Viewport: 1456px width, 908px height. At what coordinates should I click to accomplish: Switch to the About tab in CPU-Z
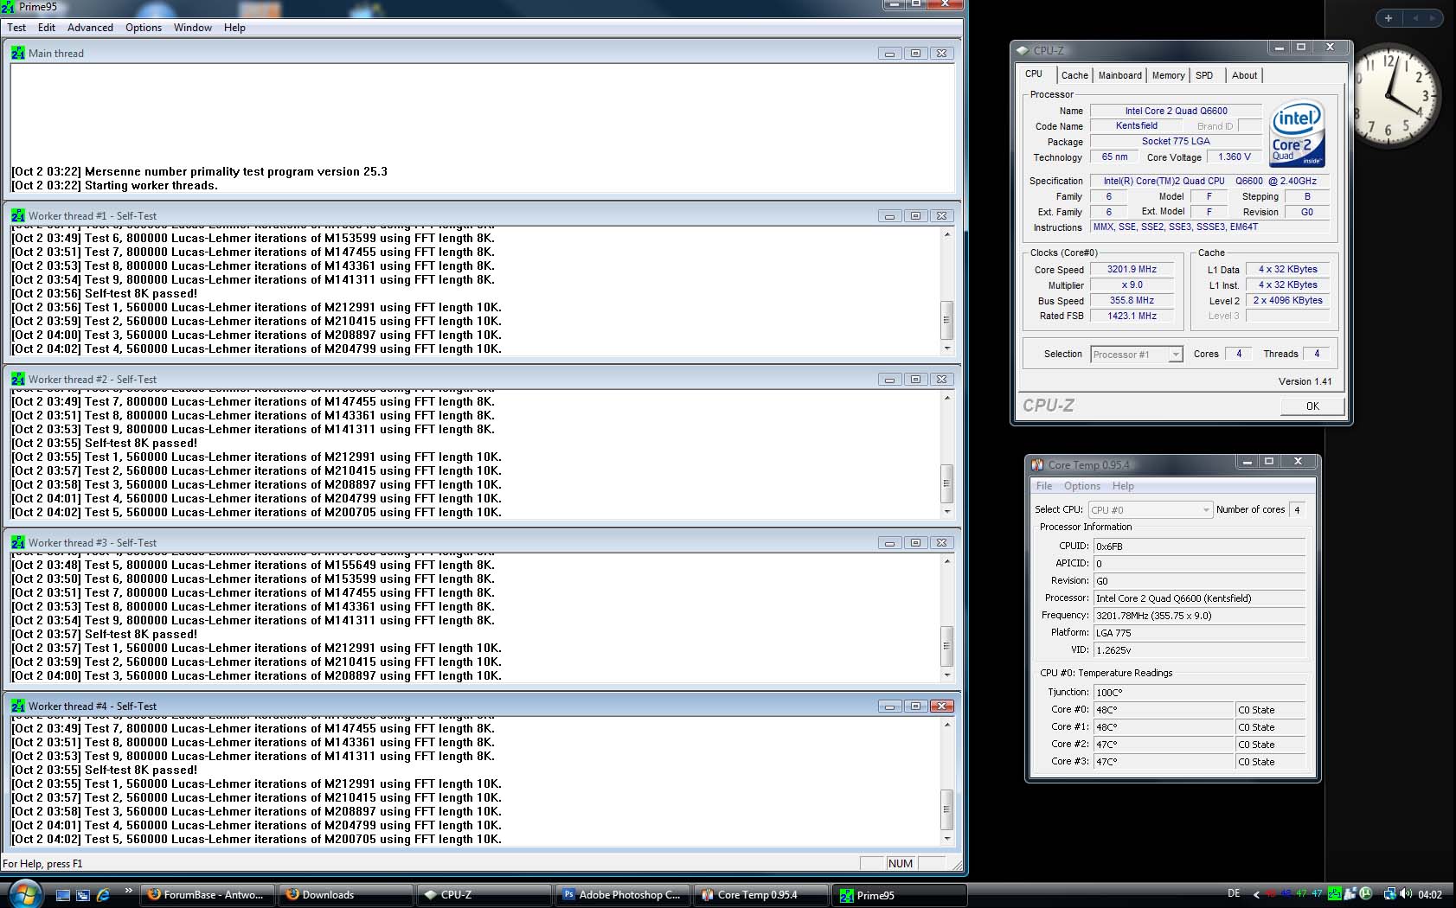pyautogui.click(x=1244, y=75)
